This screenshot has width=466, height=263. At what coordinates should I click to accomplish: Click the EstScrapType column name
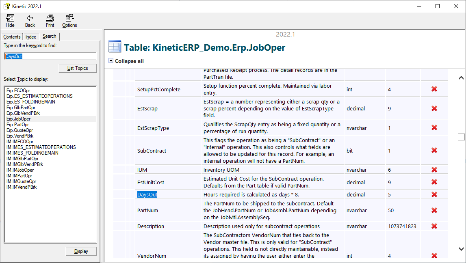(153, 128)
